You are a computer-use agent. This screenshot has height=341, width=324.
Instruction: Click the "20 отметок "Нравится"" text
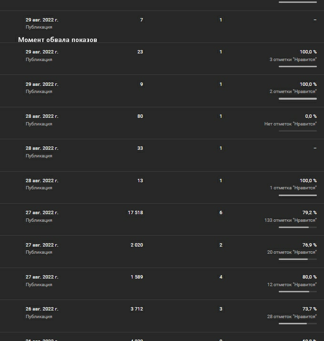point(292,252)
